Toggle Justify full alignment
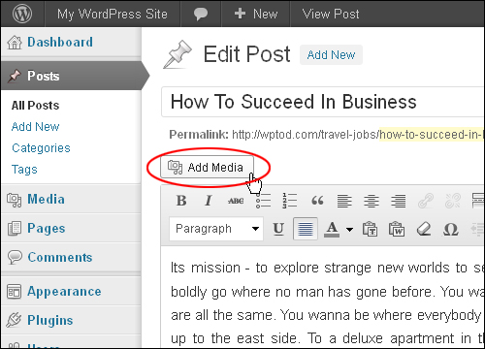The height and width of the screenshot is (349, 485). click(306, 229)
